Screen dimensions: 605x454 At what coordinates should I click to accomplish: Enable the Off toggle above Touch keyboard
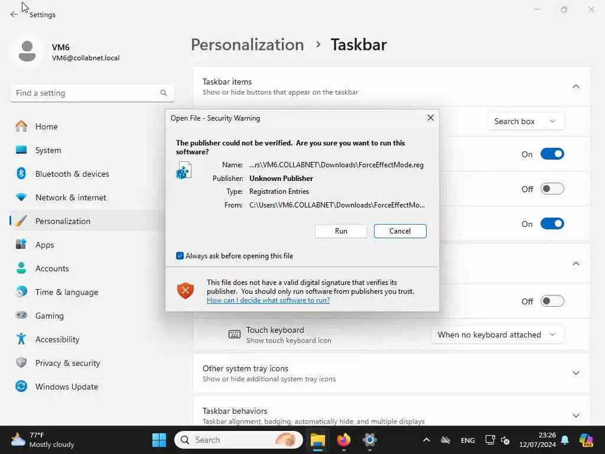[552, 301]
